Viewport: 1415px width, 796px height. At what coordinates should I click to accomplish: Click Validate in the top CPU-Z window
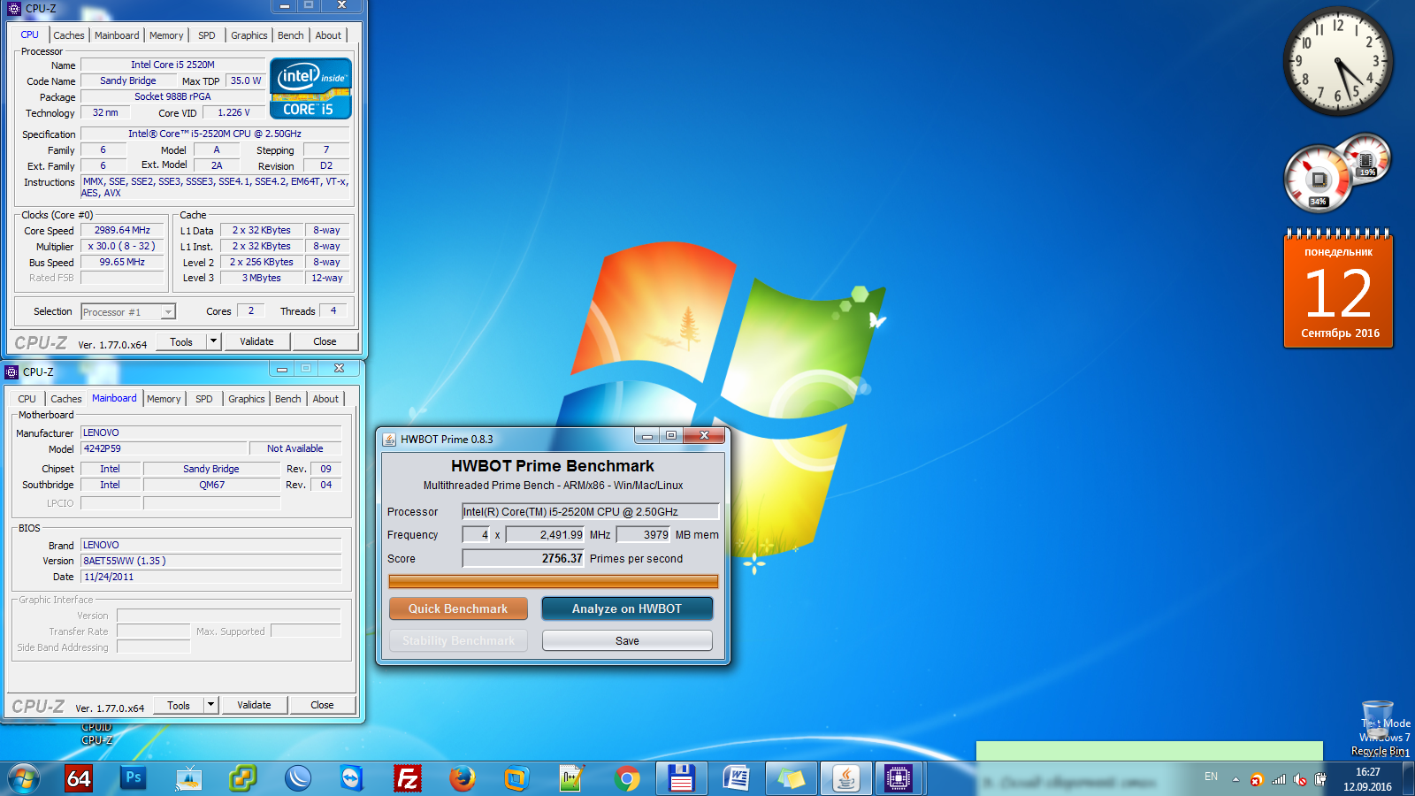(x=256, y=341)
